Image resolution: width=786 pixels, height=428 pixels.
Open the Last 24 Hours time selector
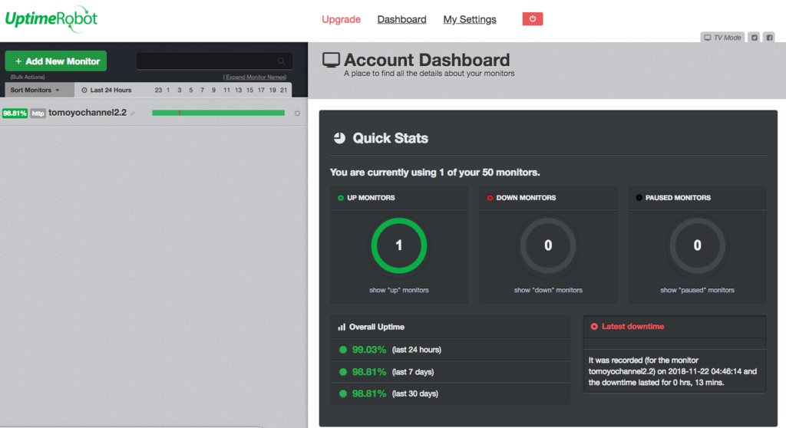click(x=106, y=91)
